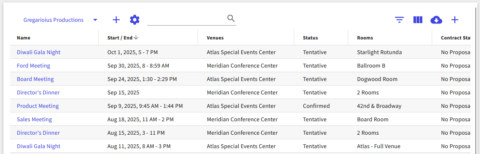Click the 42nd & Broadway room cell

tap(379, 106)
